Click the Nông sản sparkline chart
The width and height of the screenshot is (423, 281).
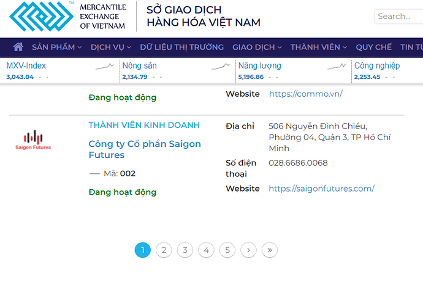pos(221,67)
